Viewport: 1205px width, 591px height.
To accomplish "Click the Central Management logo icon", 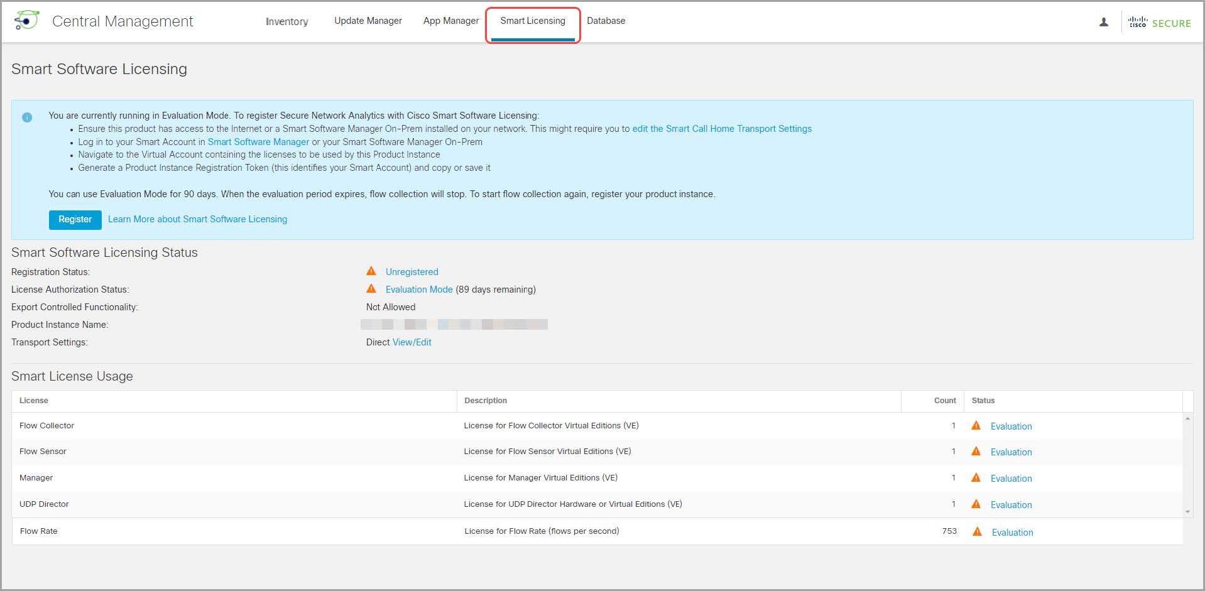I will [x=26, y=21].
